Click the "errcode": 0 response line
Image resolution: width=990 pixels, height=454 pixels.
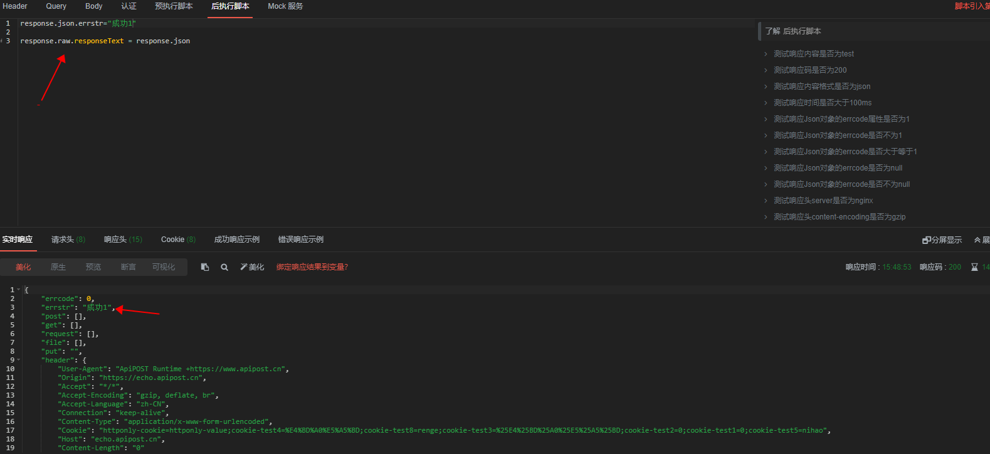[68, 298]
